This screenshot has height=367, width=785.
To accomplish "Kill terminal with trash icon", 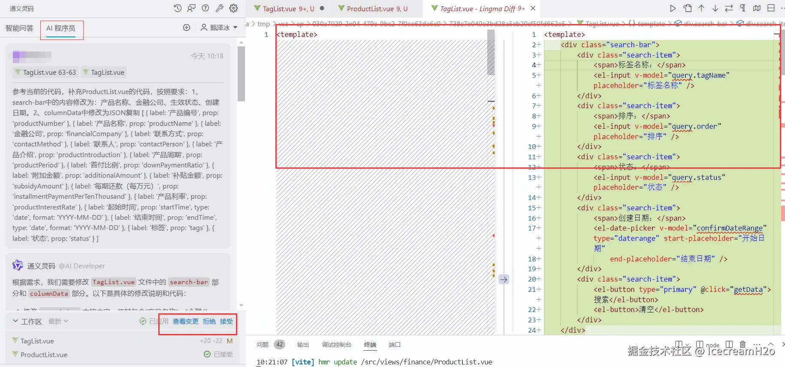I will 743,344.
